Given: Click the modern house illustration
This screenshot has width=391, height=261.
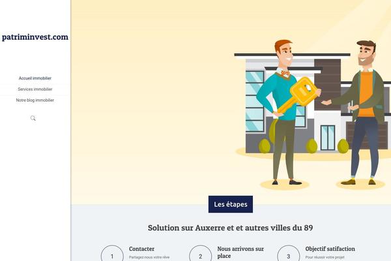Looking at the screenshot, I should tap(311, 104).
